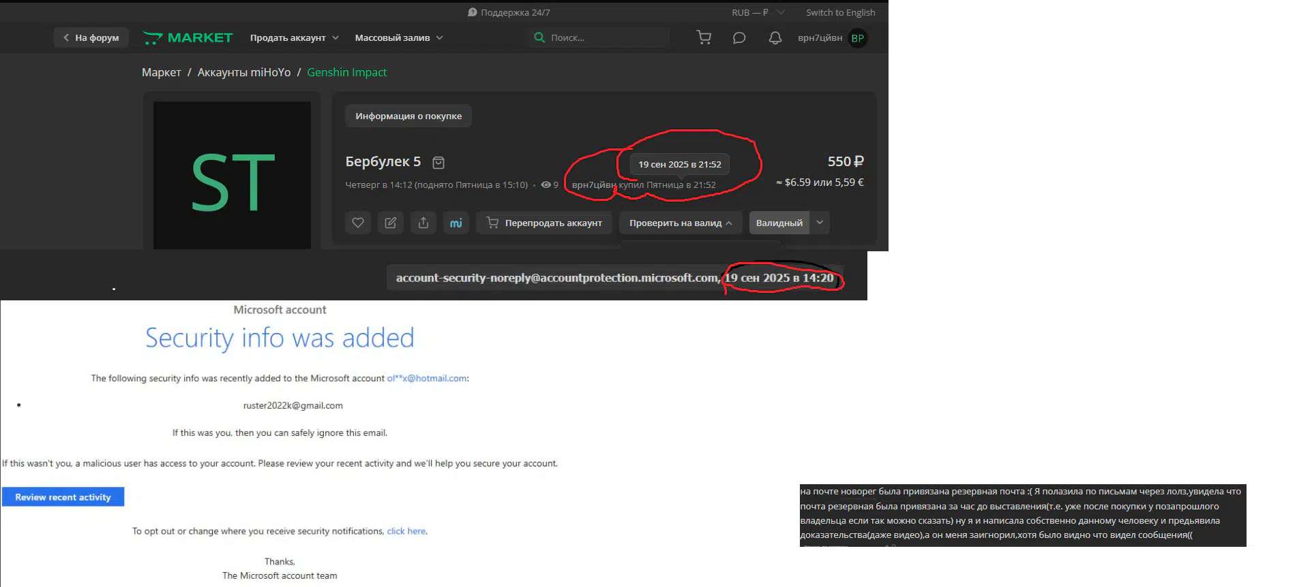Screen dimensions: 1312x587
Task: Open the chat messages icon
Action: click(739, 37)
